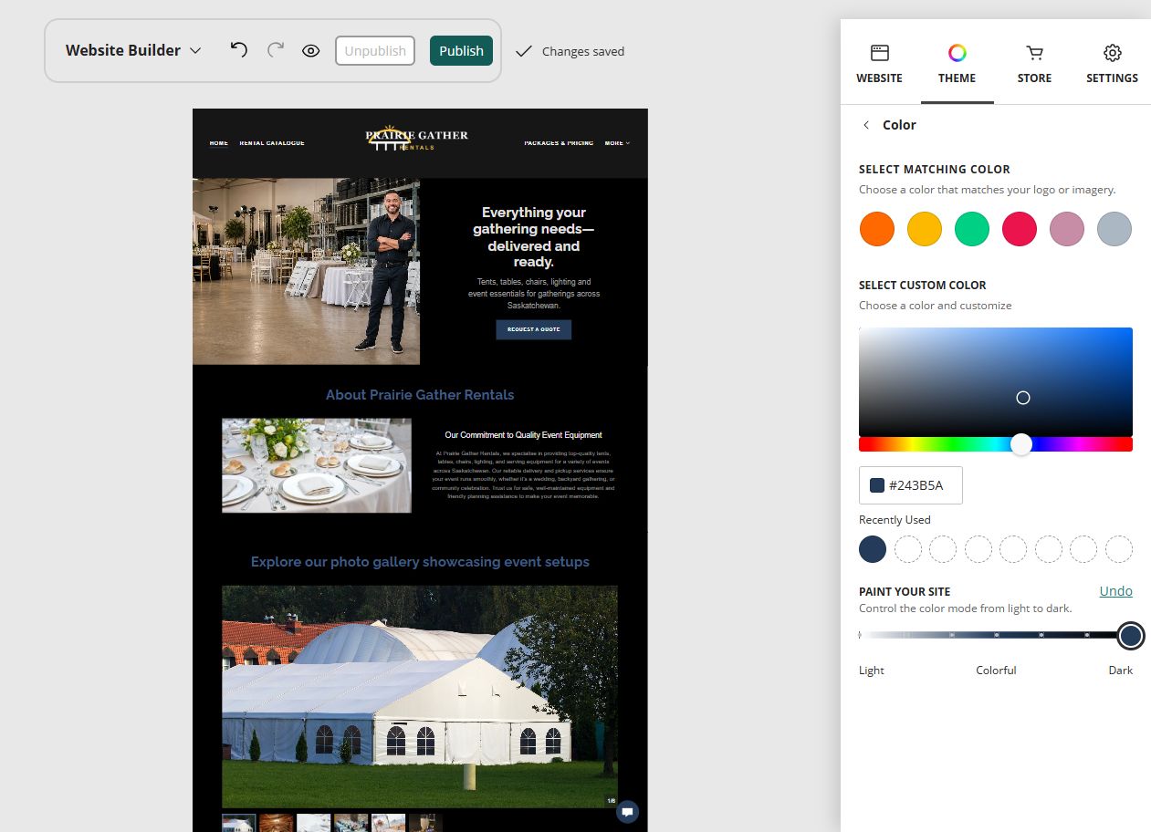The image size is (1151, 832).
Task: Select the orange matching color
Action: tap(877, 229)
